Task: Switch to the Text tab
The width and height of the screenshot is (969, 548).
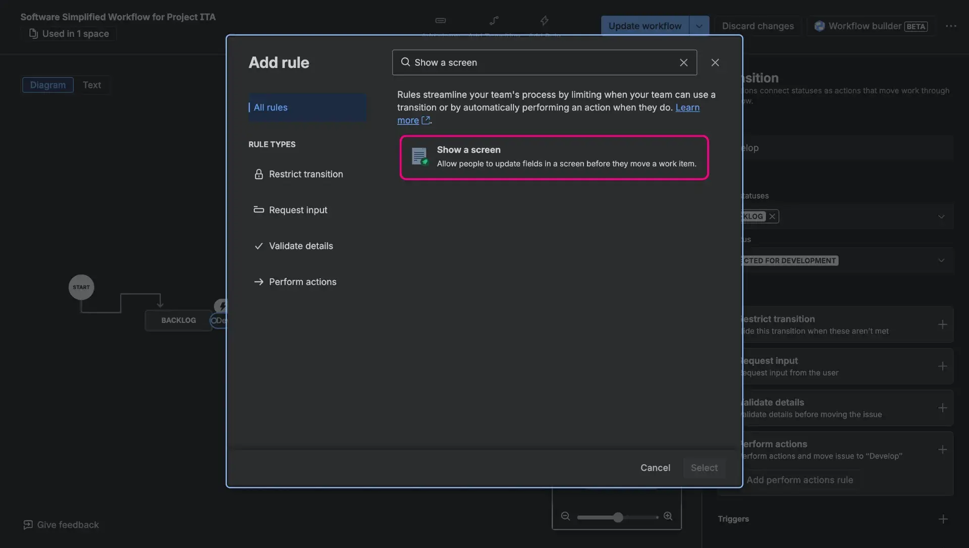Action: [x=91, y=85]
